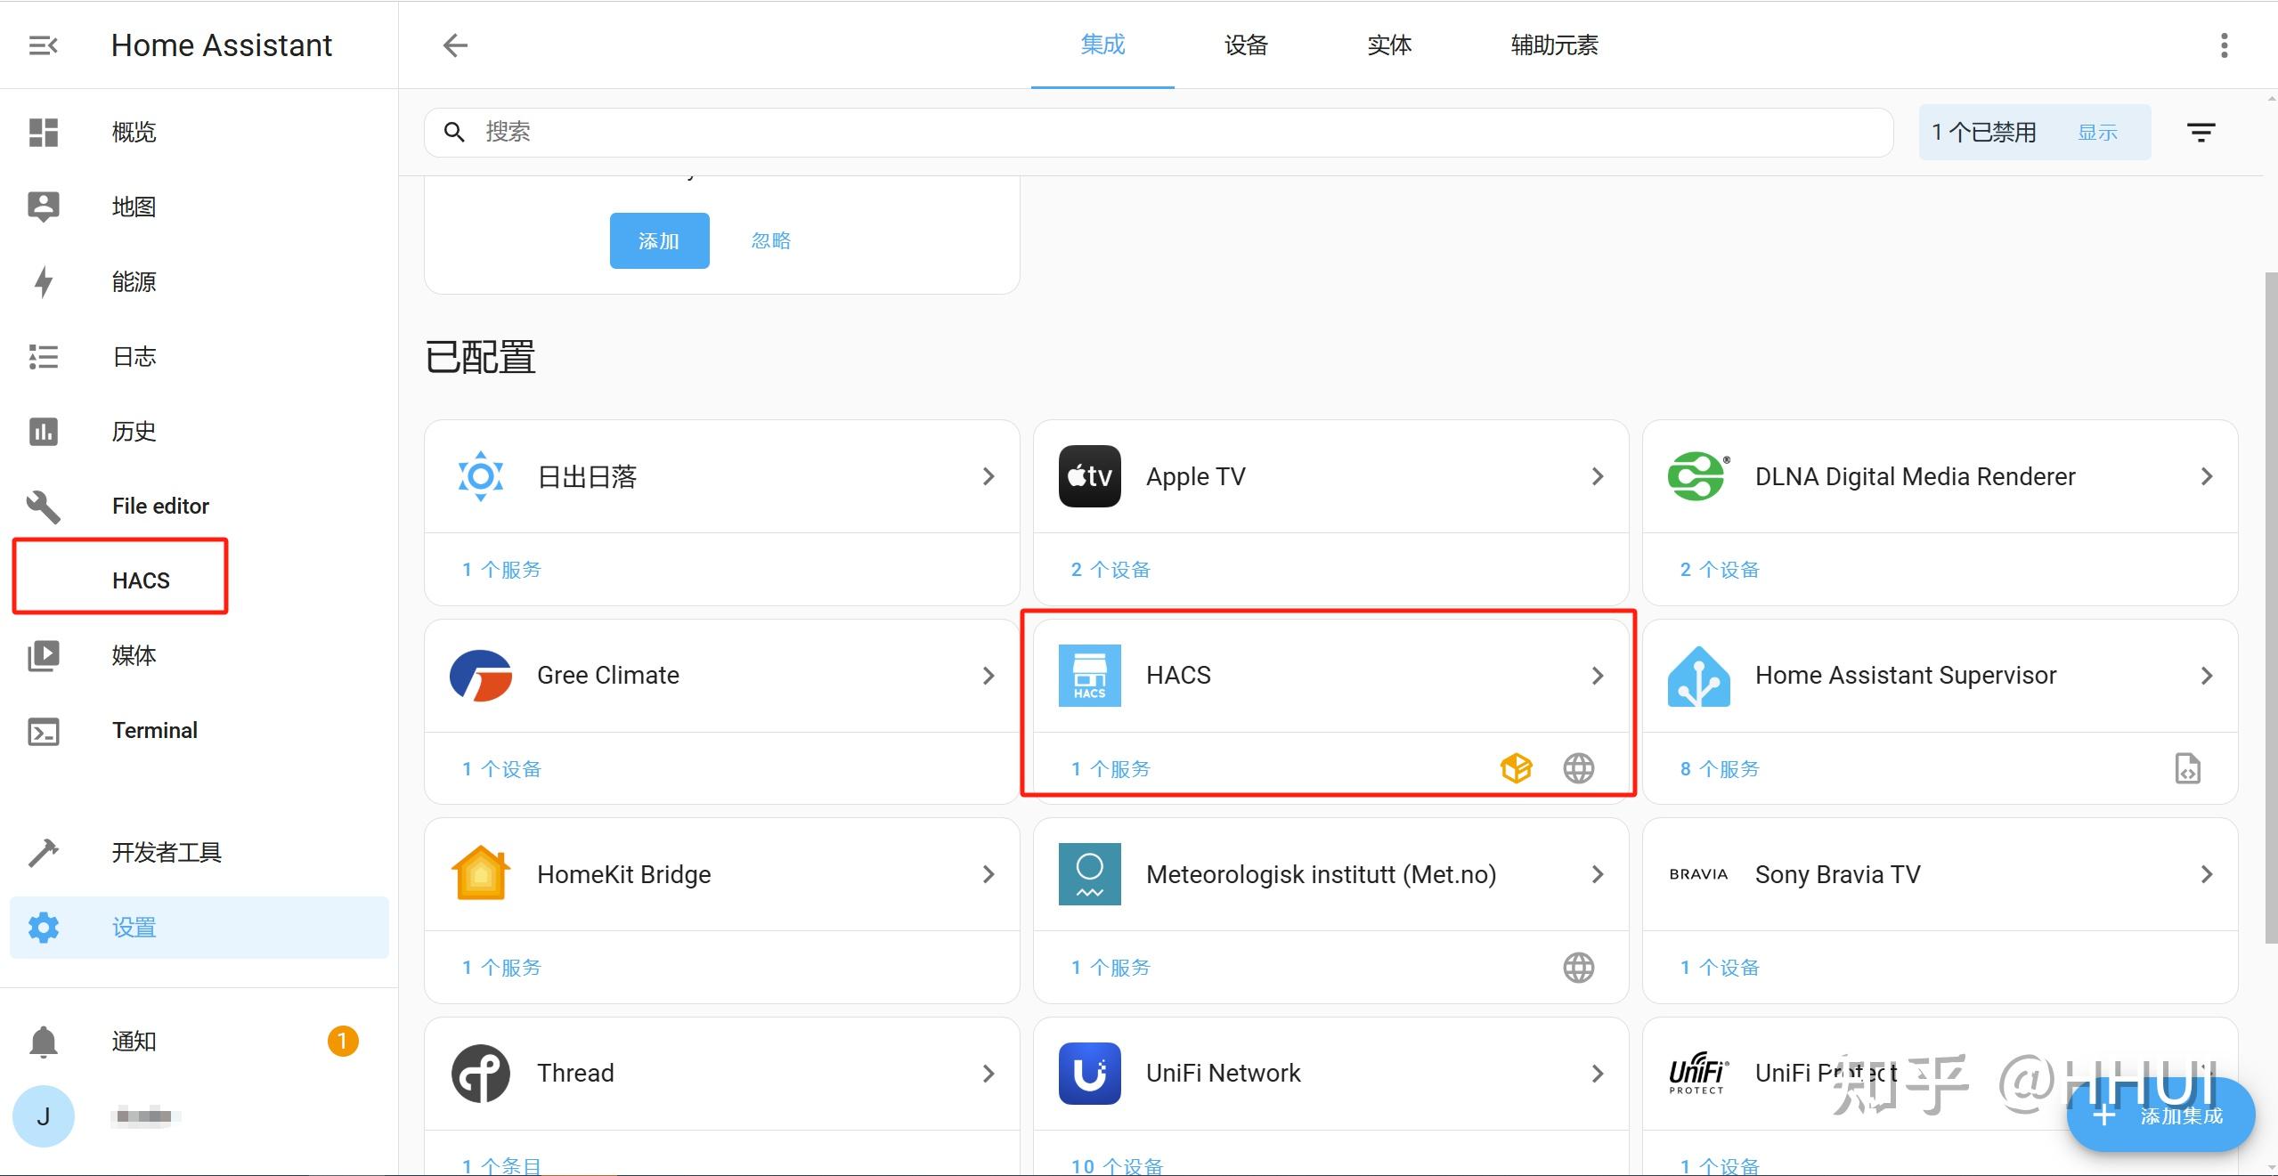
Task: Expand the Gree Climate integration details
Action: [988, 675]
